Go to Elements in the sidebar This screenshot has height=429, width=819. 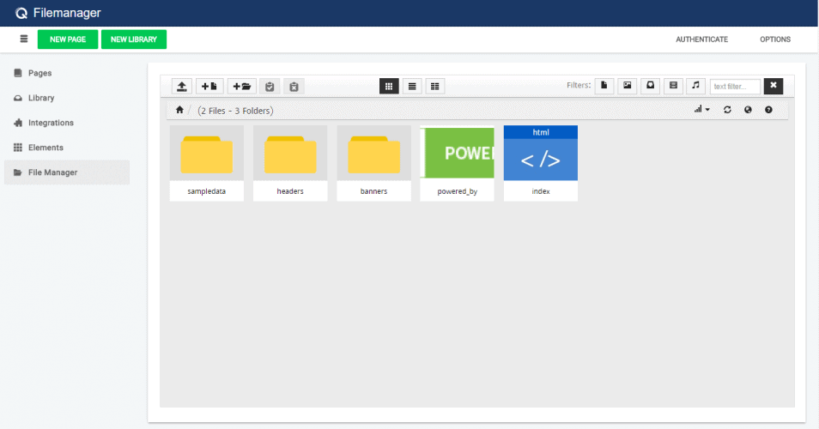[x=45, y=148]
